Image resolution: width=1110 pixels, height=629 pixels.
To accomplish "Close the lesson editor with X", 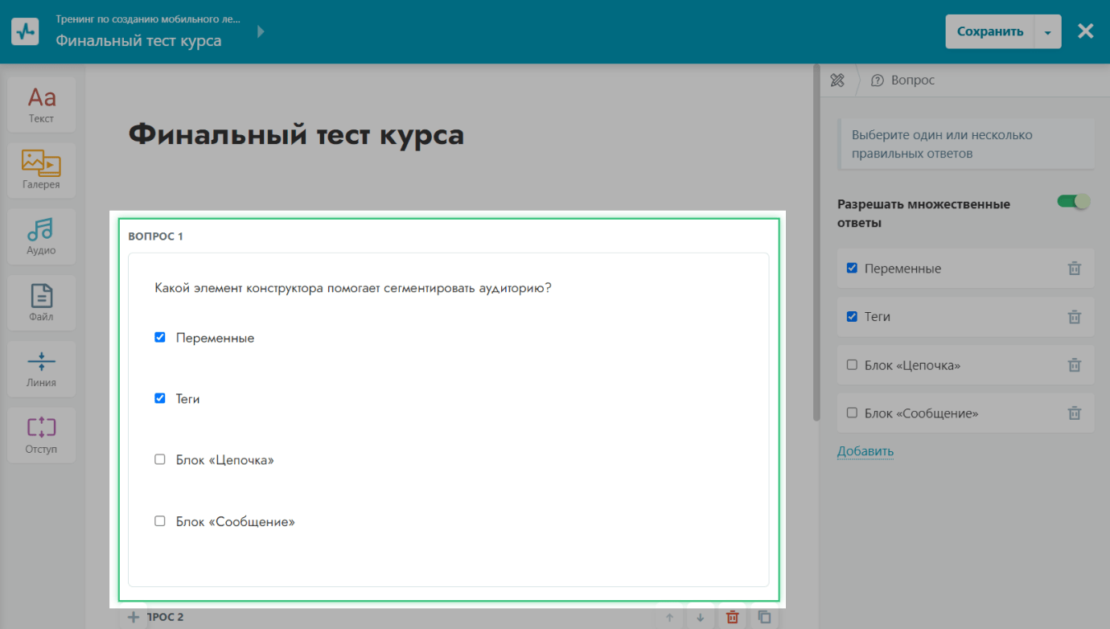I will [1085, 31].
